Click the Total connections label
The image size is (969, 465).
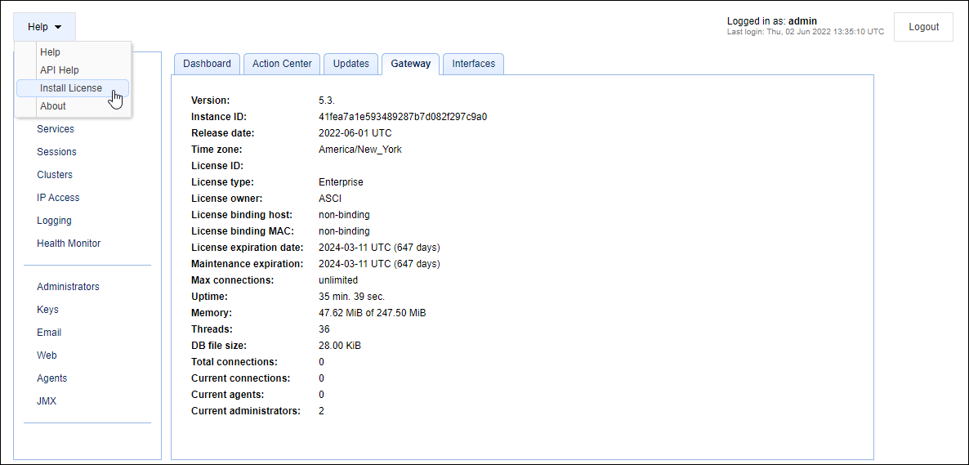(x=234, y=362)
